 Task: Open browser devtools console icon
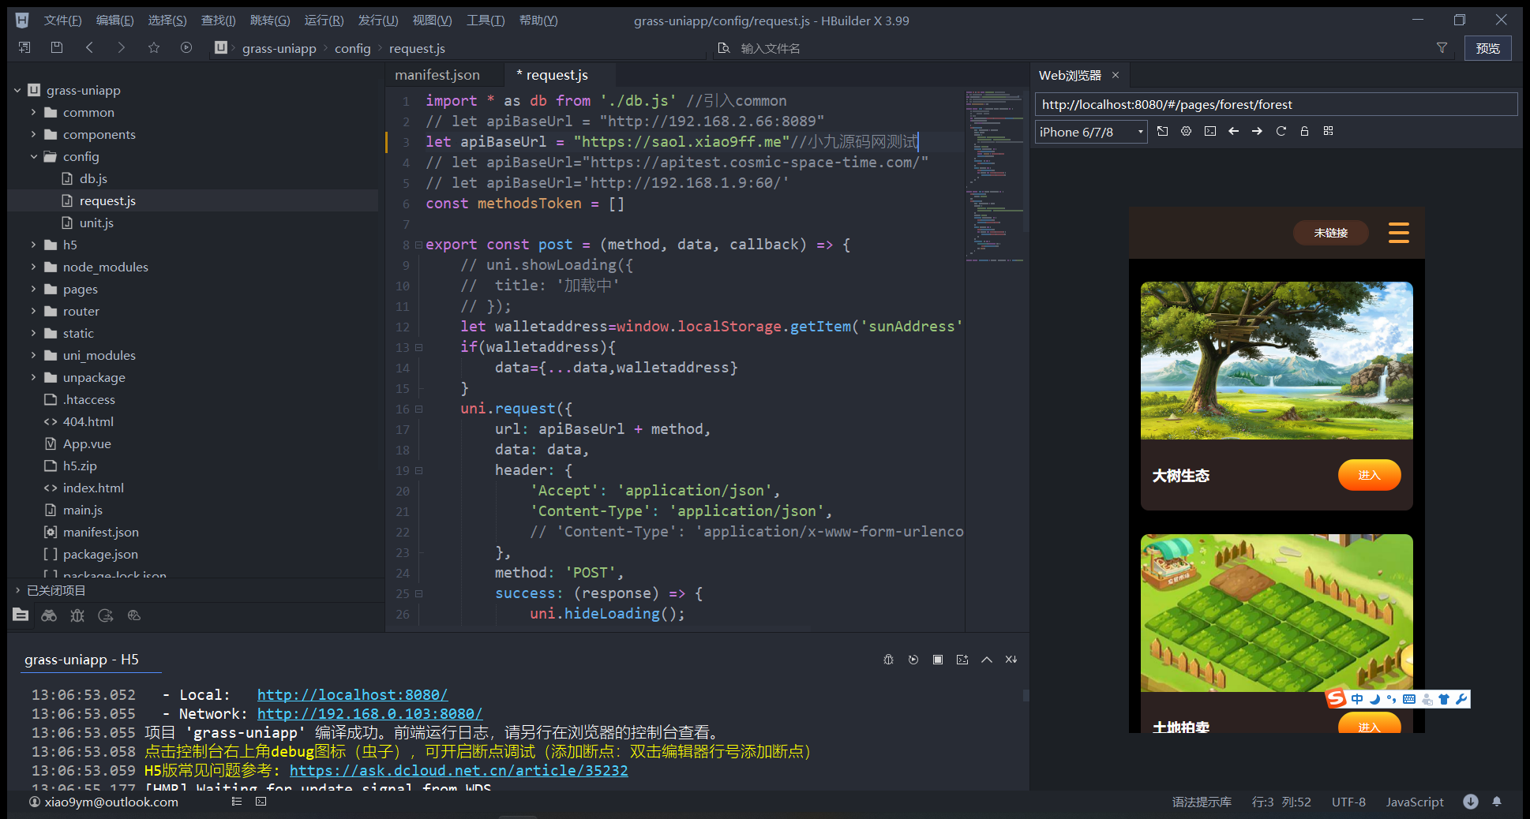[1210, 132]
